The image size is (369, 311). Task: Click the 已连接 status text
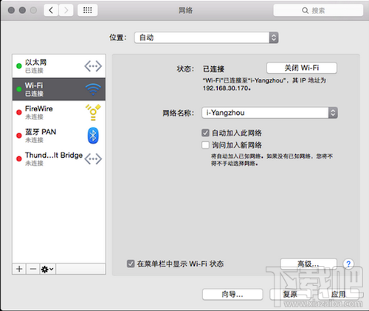click(213, 69)
